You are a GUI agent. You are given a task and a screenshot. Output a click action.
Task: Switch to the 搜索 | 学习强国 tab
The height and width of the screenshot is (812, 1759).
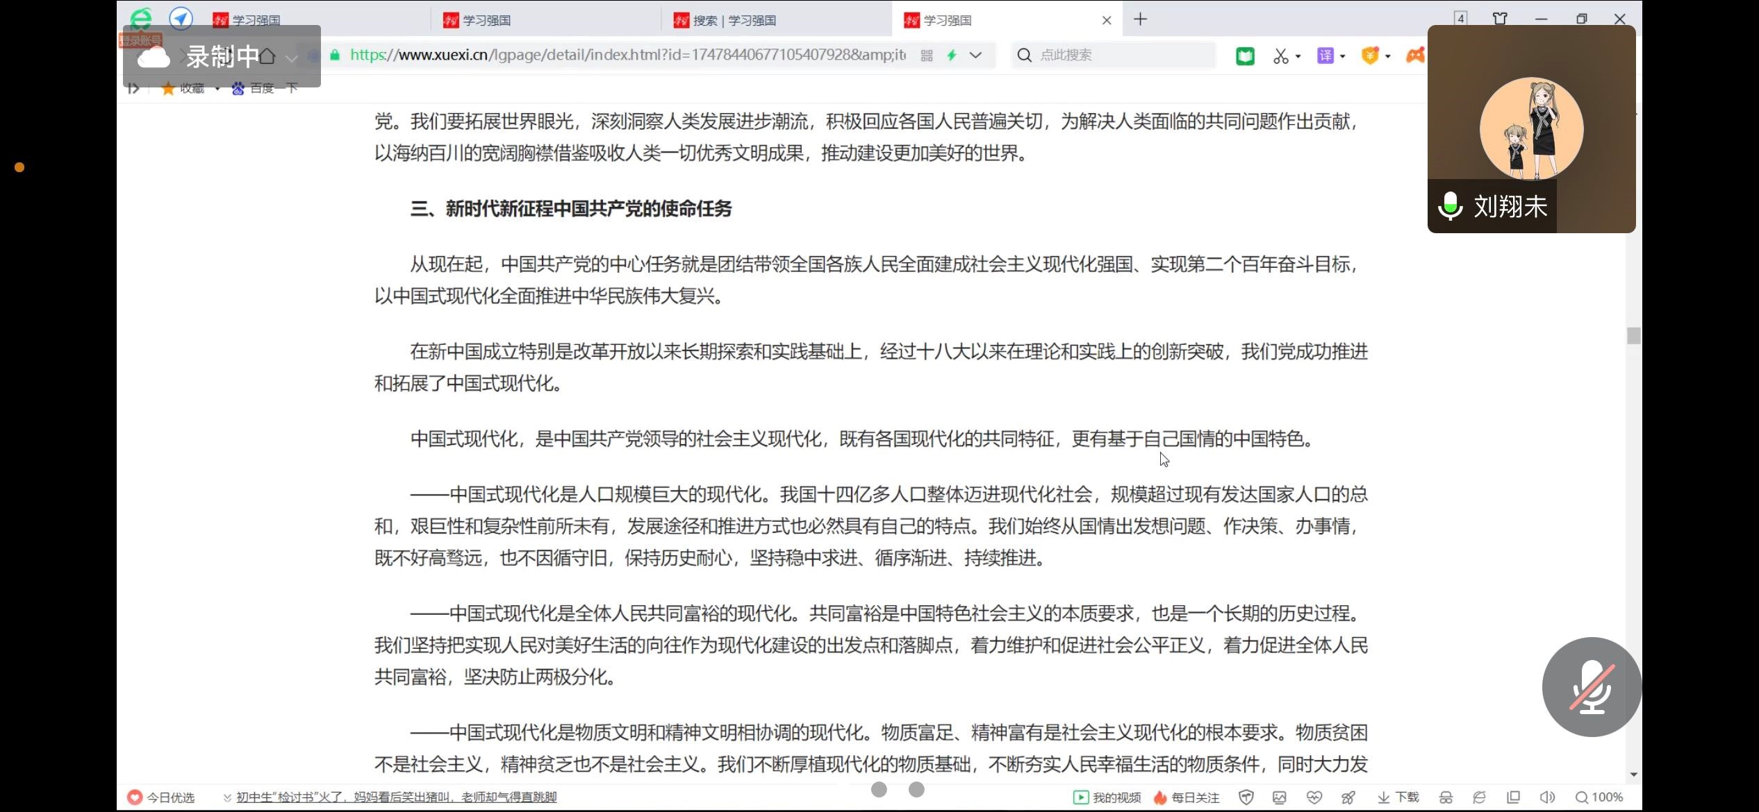(x=734, y=20)
